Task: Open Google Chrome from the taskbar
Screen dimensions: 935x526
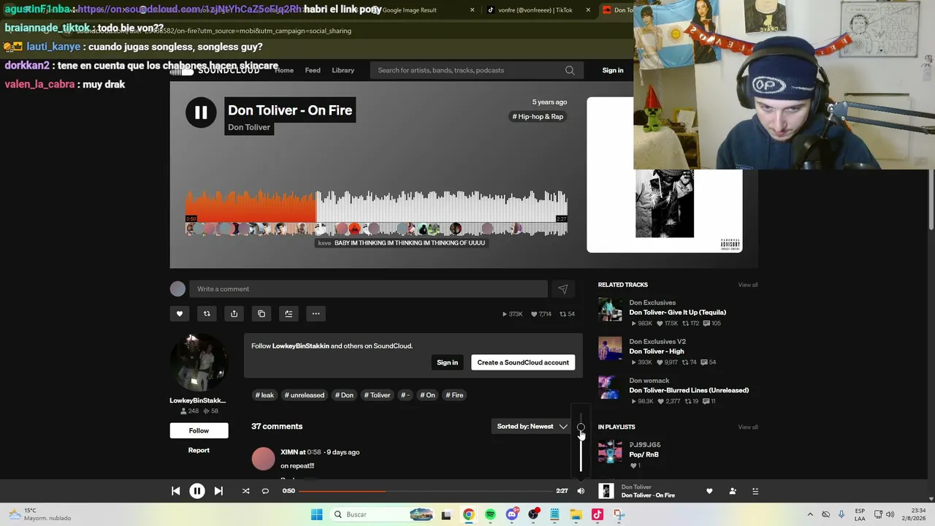Action: 468,514
